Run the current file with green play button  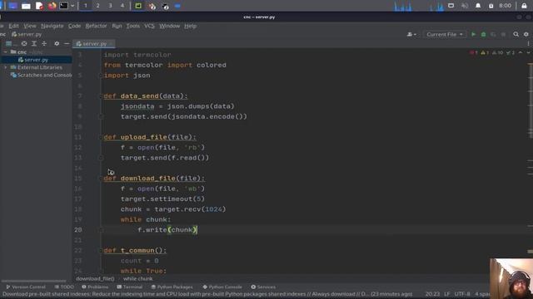[473, 34]
